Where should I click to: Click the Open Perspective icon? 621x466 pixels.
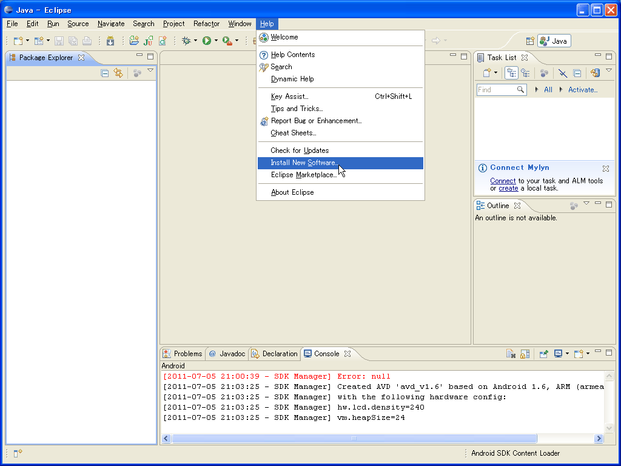click(530, 41)
